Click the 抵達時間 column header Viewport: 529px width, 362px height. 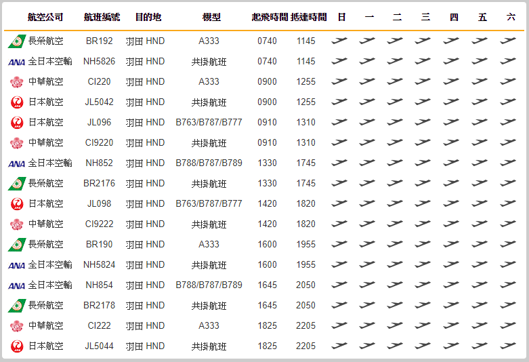tap(309, 17)
